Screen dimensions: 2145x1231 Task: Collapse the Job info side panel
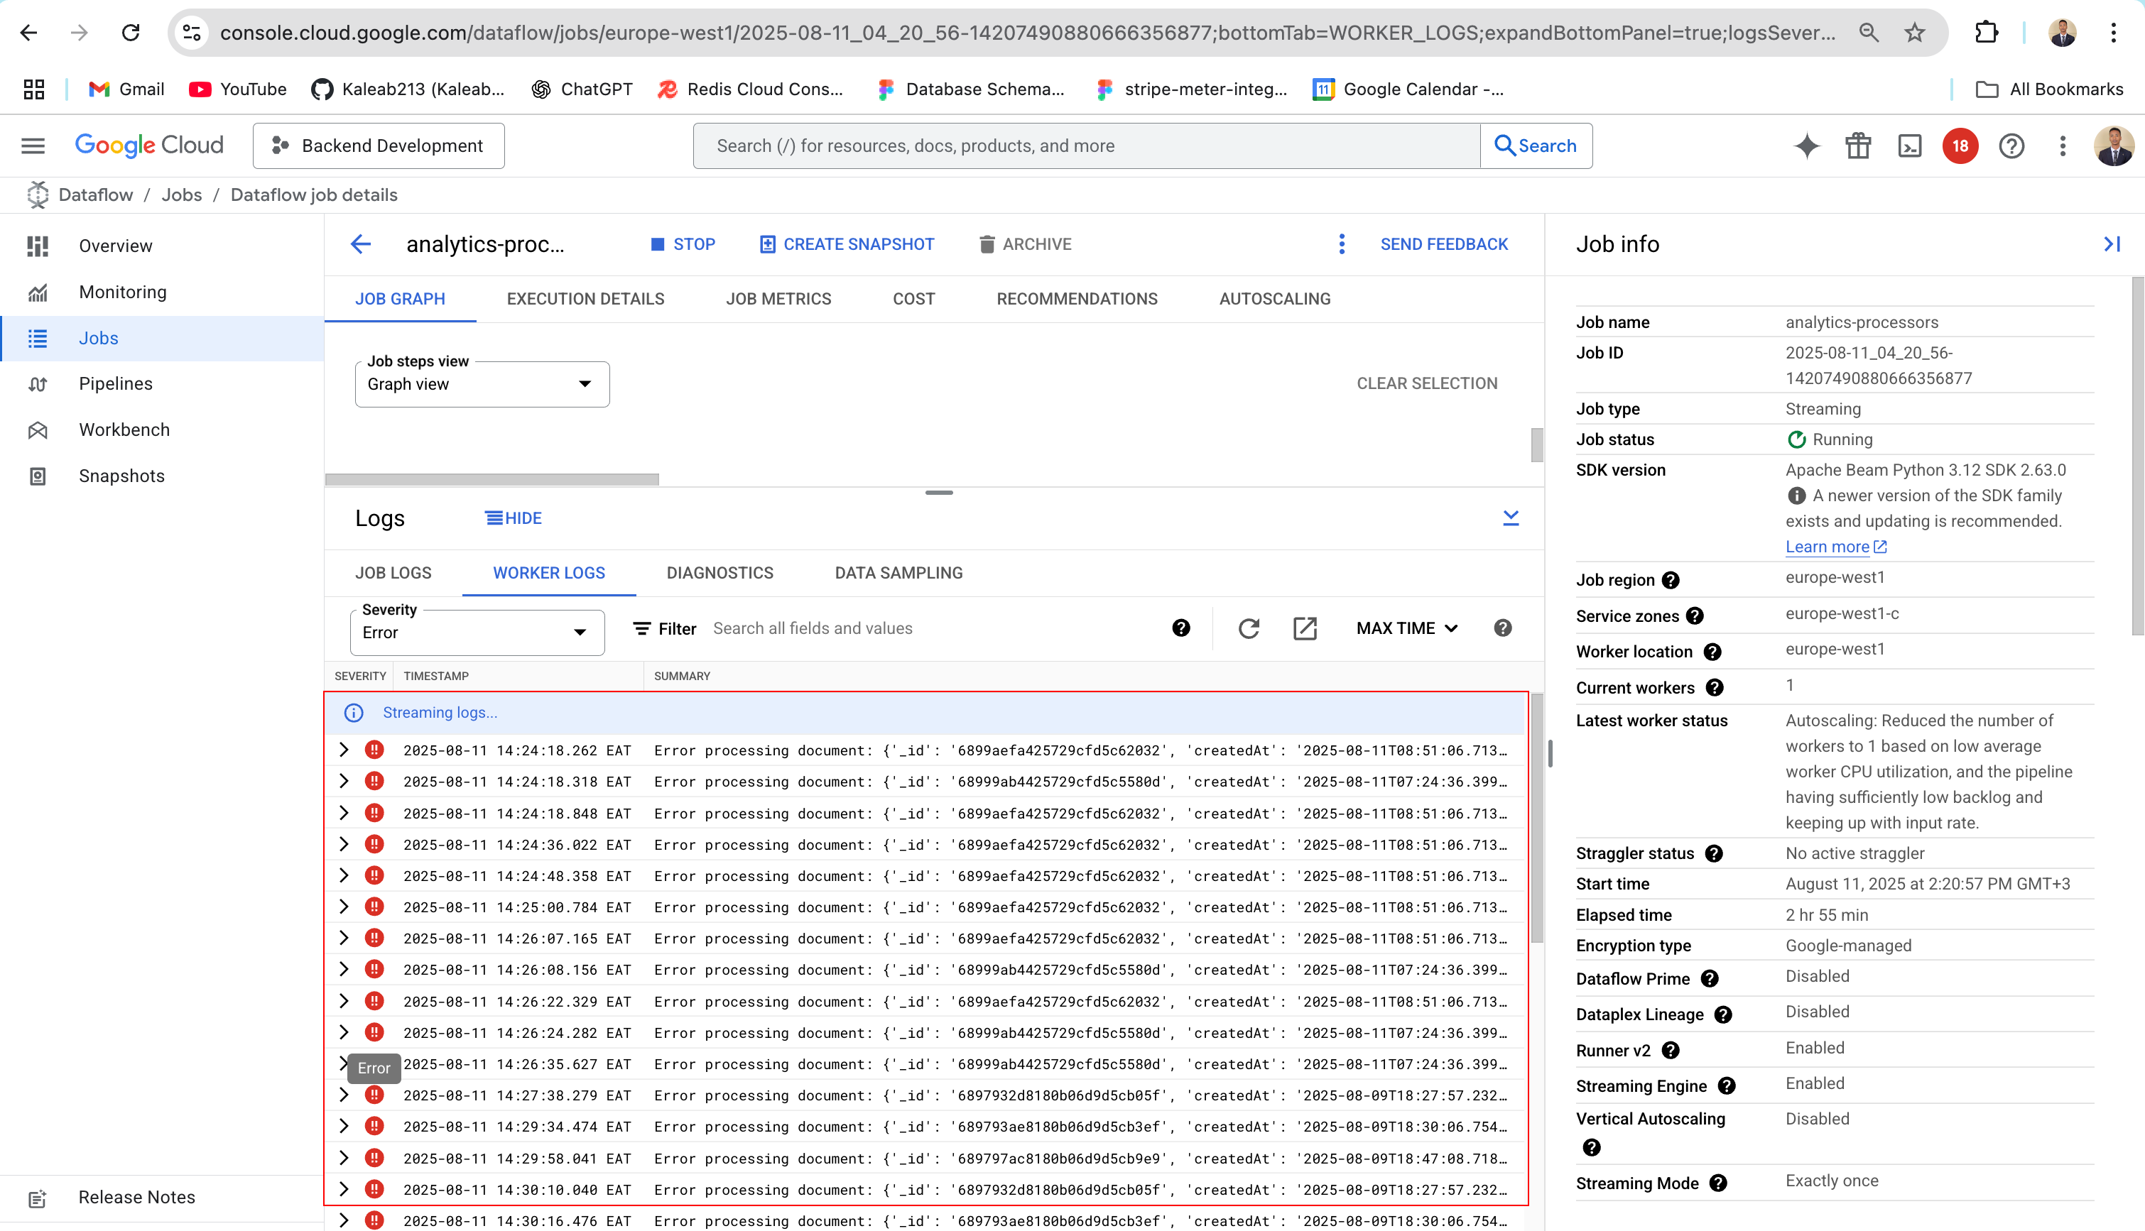pos(2111,244)
